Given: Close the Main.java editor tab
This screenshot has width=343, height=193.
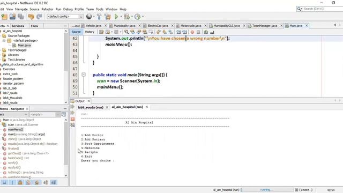Looking at the screenshot, I should click(x=307, y=26).
